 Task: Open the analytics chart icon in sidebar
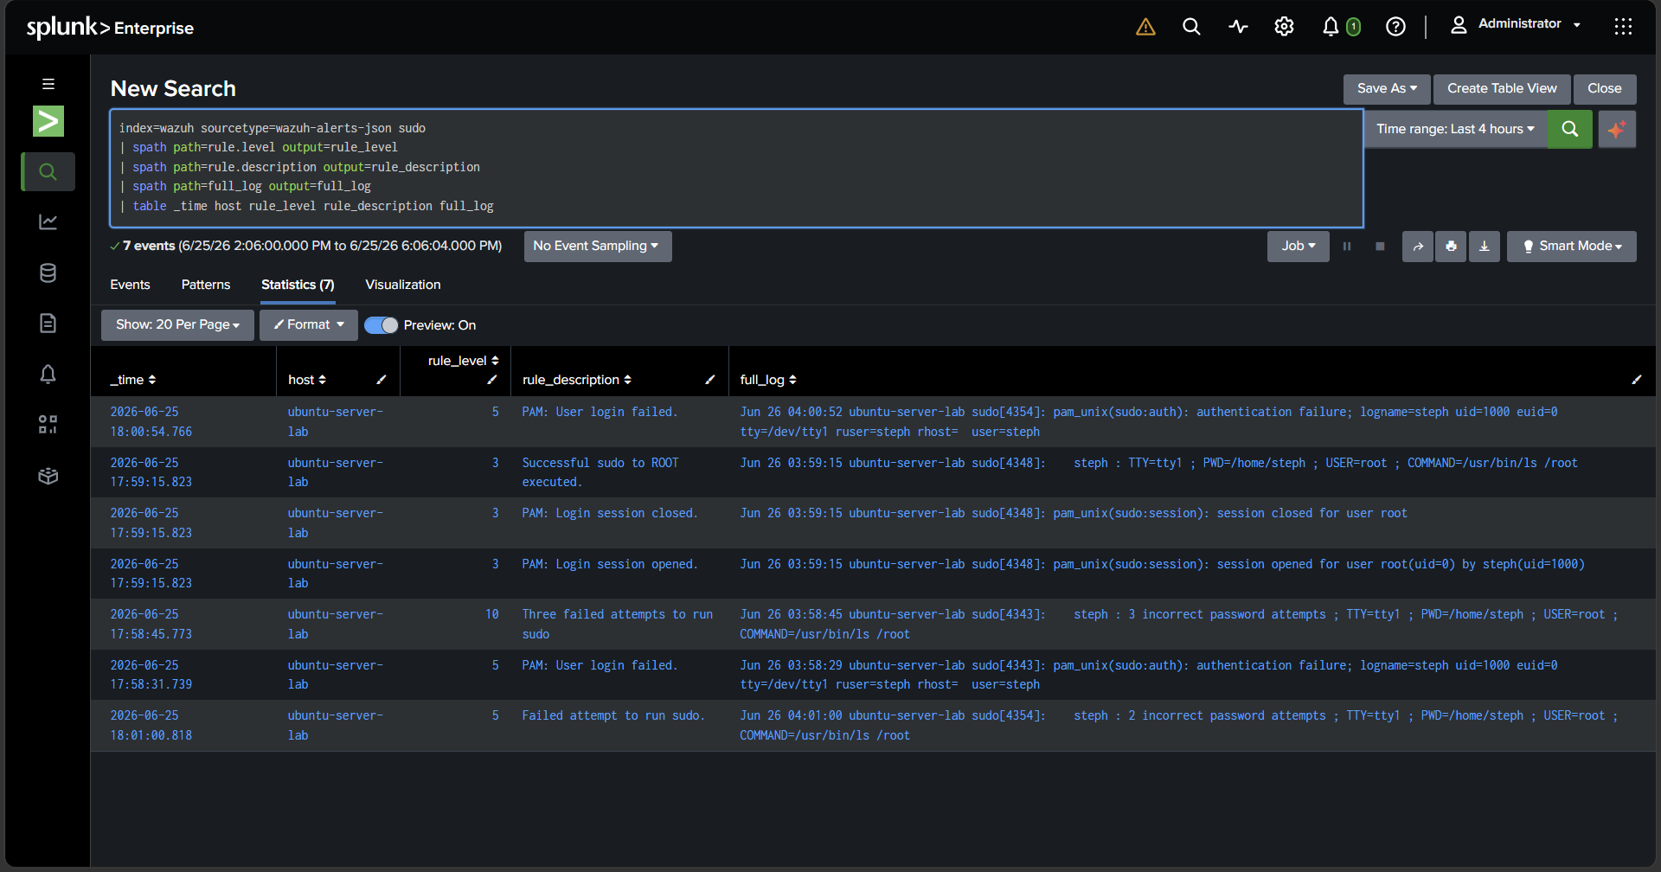coord(48,222)
